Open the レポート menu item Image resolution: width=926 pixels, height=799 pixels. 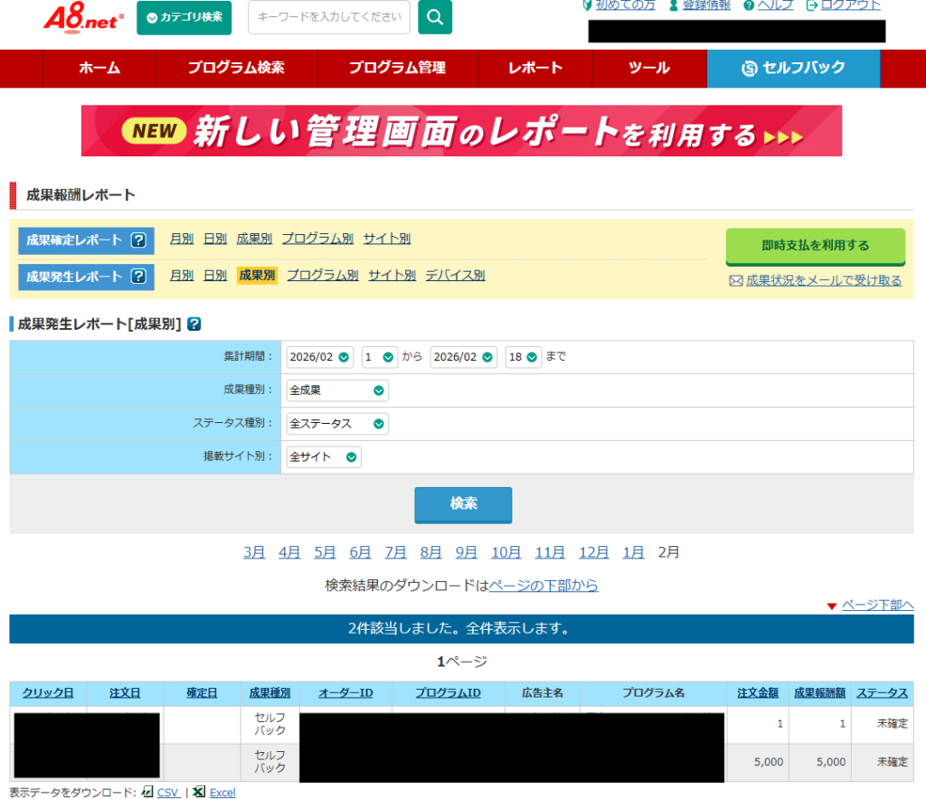[x=535, y=68]
